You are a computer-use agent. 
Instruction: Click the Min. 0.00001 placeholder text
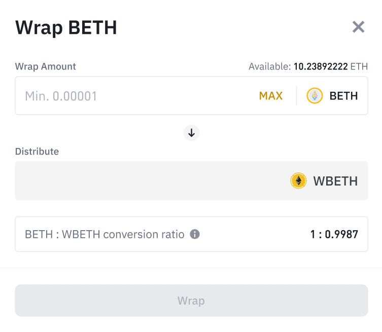point(61,96)
